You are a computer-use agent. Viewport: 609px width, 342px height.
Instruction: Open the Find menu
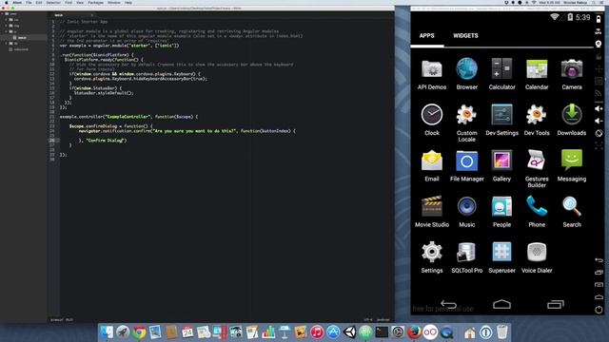(x=69, y=3)
